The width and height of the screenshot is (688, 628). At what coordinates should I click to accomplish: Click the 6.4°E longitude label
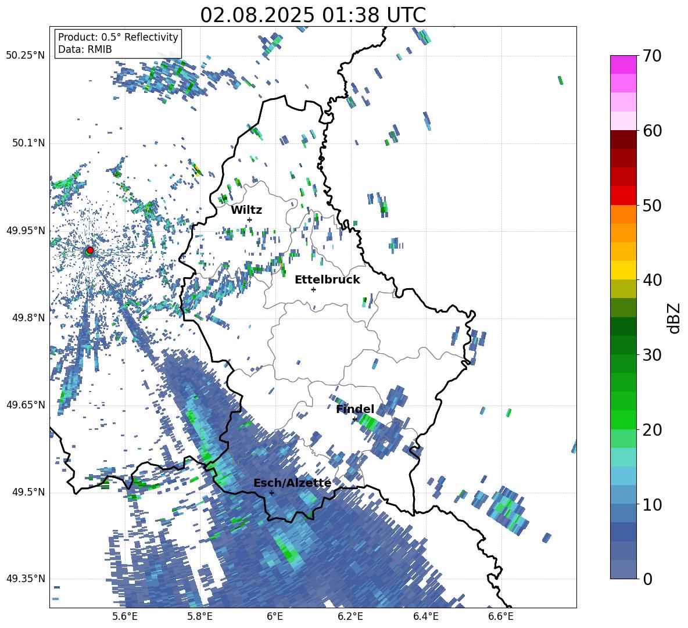click(425, 616)
